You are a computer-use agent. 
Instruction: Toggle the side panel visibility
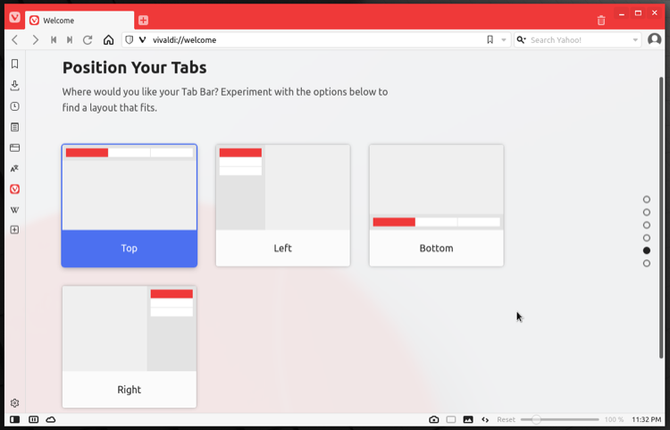(14, 420)
